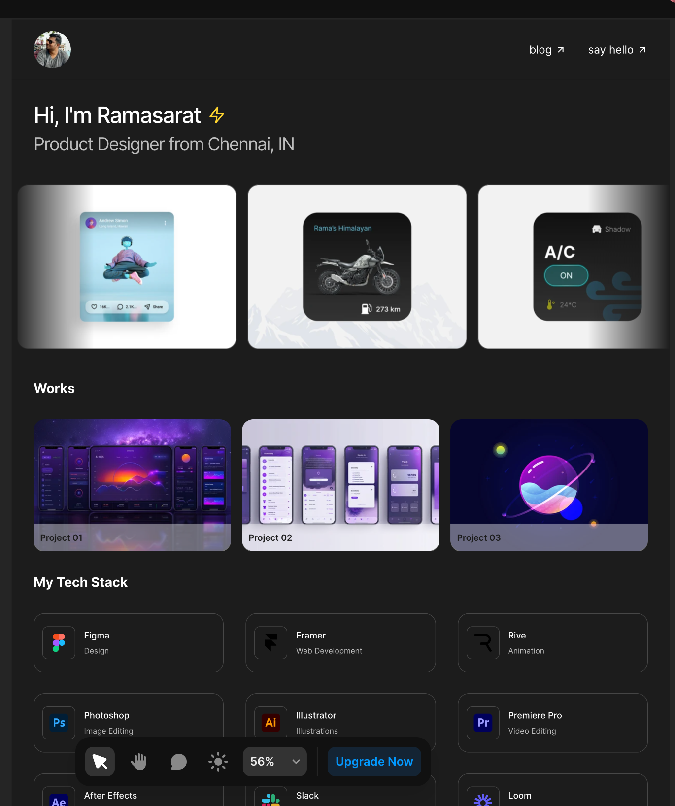Open the Project 03 card
The image size is (675, 806).
pyautogui.click(x=549, y=485)
